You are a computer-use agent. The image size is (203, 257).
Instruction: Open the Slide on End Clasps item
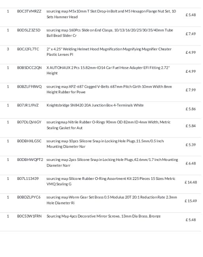(110, 33)
